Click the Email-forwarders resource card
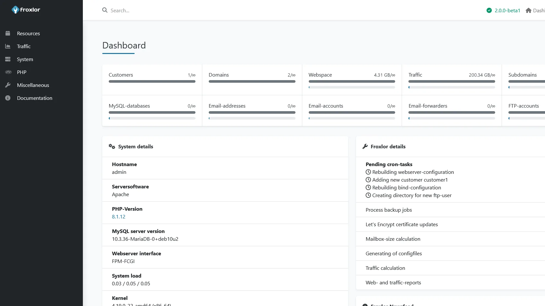The image size is (545, 306). (451, 110)
